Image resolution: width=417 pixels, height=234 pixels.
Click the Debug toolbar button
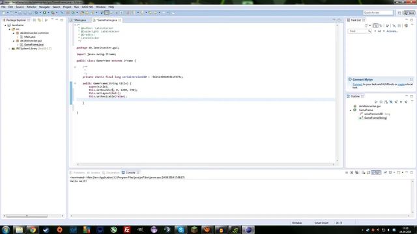point(36,13)
